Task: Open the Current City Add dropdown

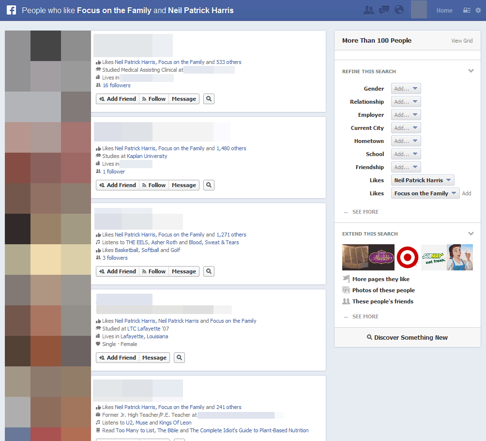Action: (x=406, y=128)
